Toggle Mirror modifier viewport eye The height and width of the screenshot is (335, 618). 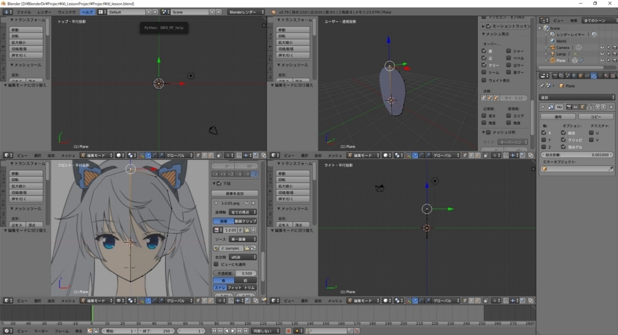575,107
